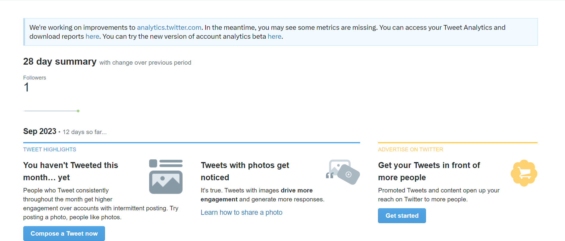The width and height of the screenshot is (565, 241).
Task: Click the 28 day summary heading
Action: pos(60,61)
